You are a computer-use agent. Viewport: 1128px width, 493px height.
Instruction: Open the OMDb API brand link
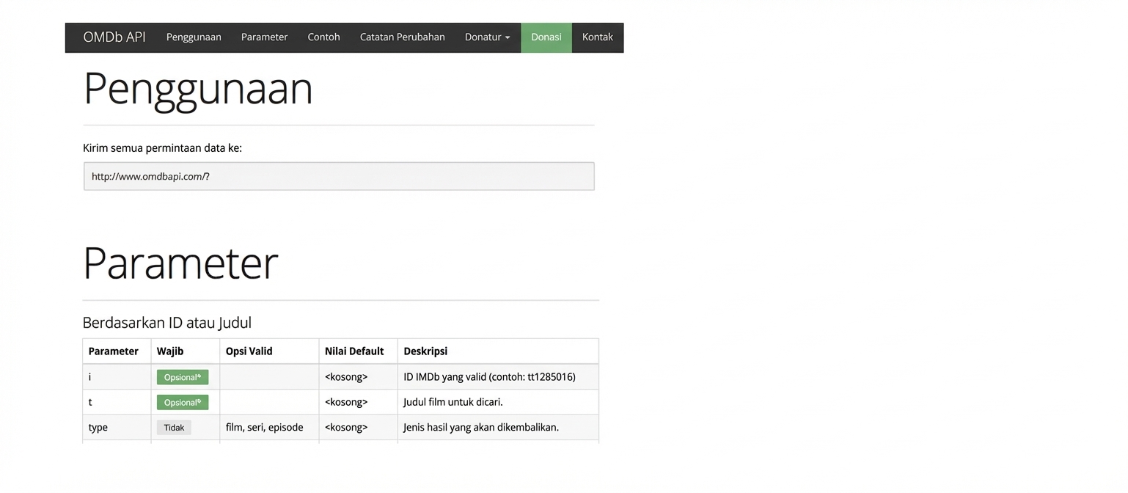114,37
